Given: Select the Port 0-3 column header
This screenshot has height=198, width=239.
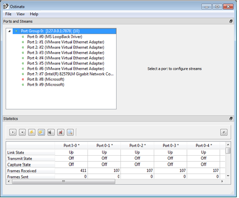Looking at the screenshot, I should [x=171, y=146].
